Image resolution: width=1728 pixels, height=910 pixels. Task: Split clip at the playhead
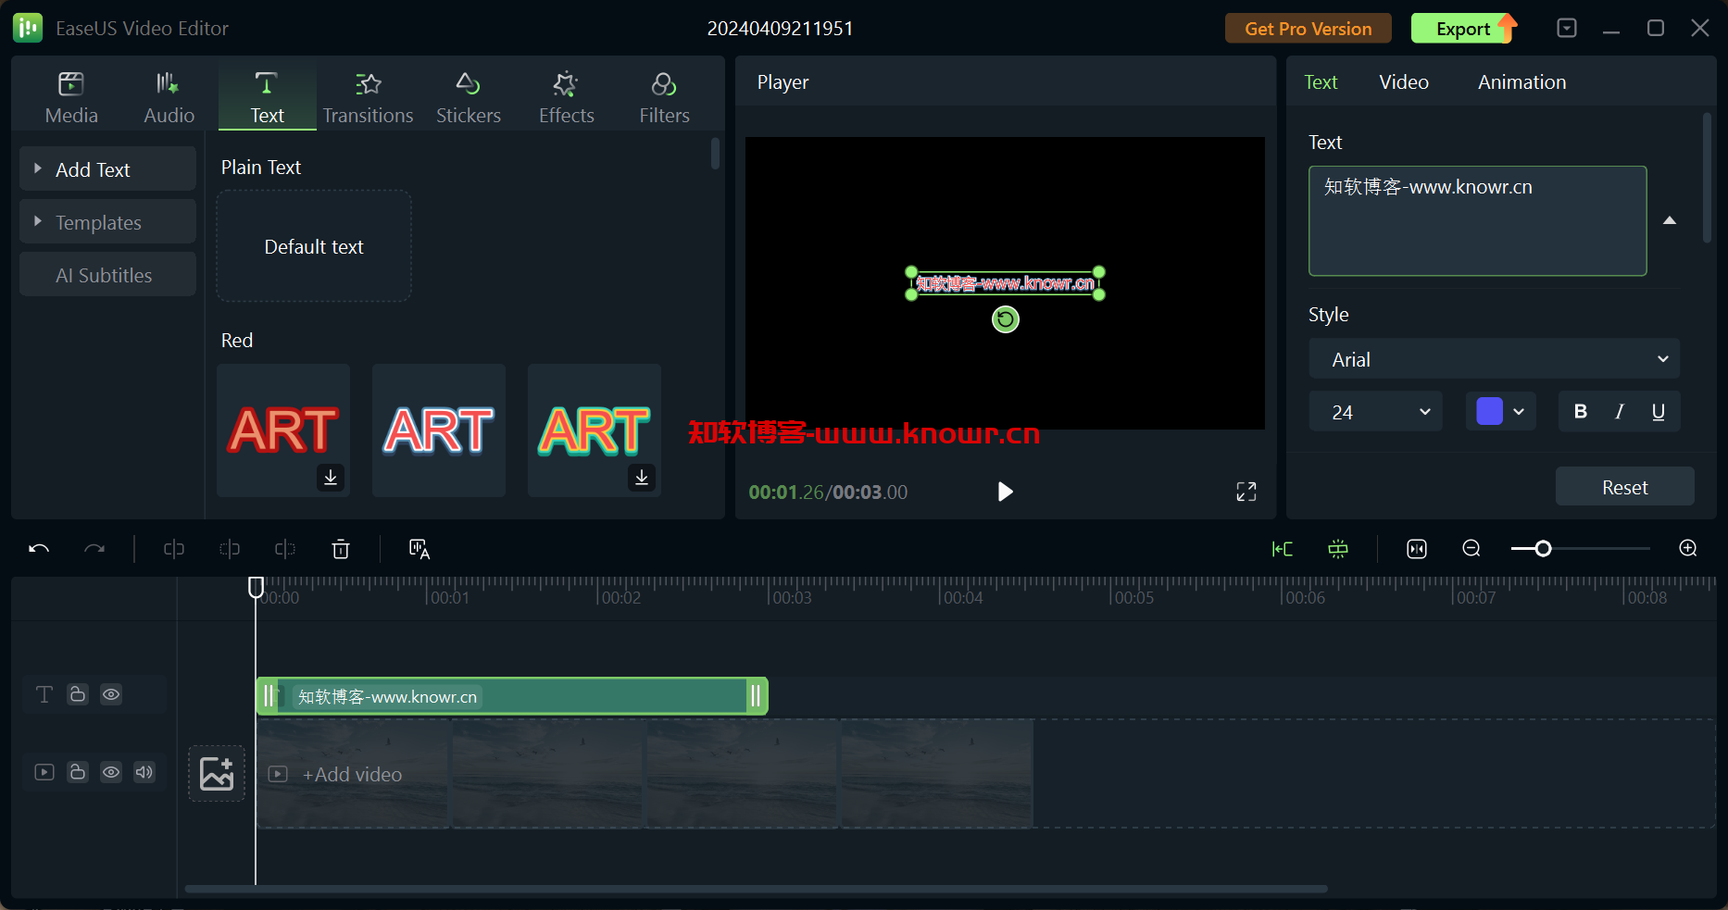pos(174,549)
